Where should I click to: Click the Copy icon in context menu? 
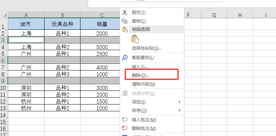[125, 21]
